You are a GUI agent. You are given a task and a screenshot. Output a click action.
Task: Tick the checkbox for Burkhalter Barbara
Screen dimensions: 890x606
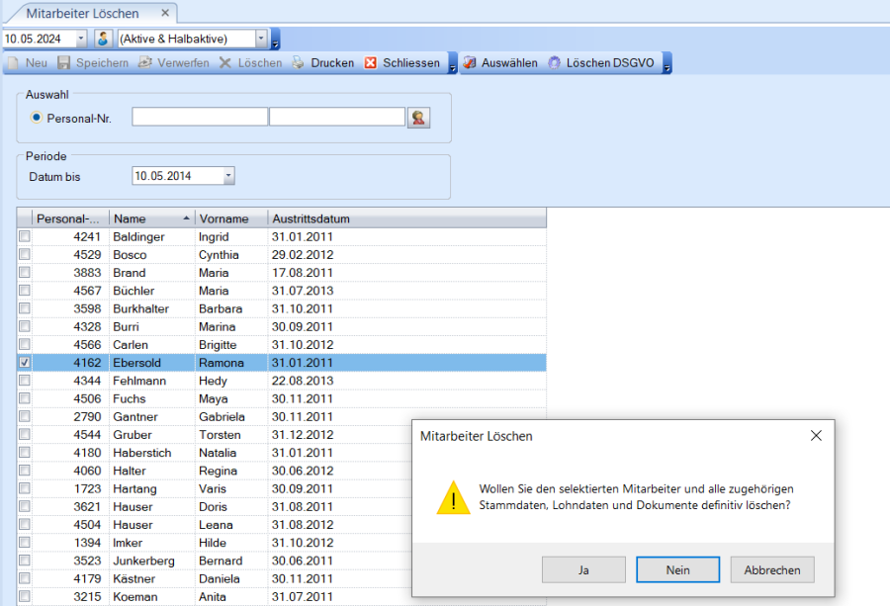25,308
